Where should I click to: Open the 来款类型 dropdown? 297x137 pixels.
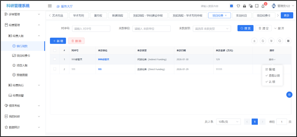212,28
